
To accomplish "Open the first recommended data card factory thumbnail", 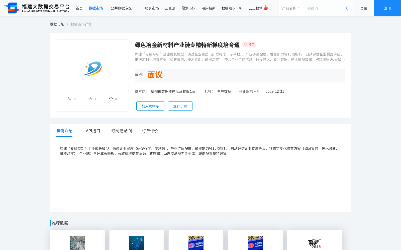I will 78,243.
